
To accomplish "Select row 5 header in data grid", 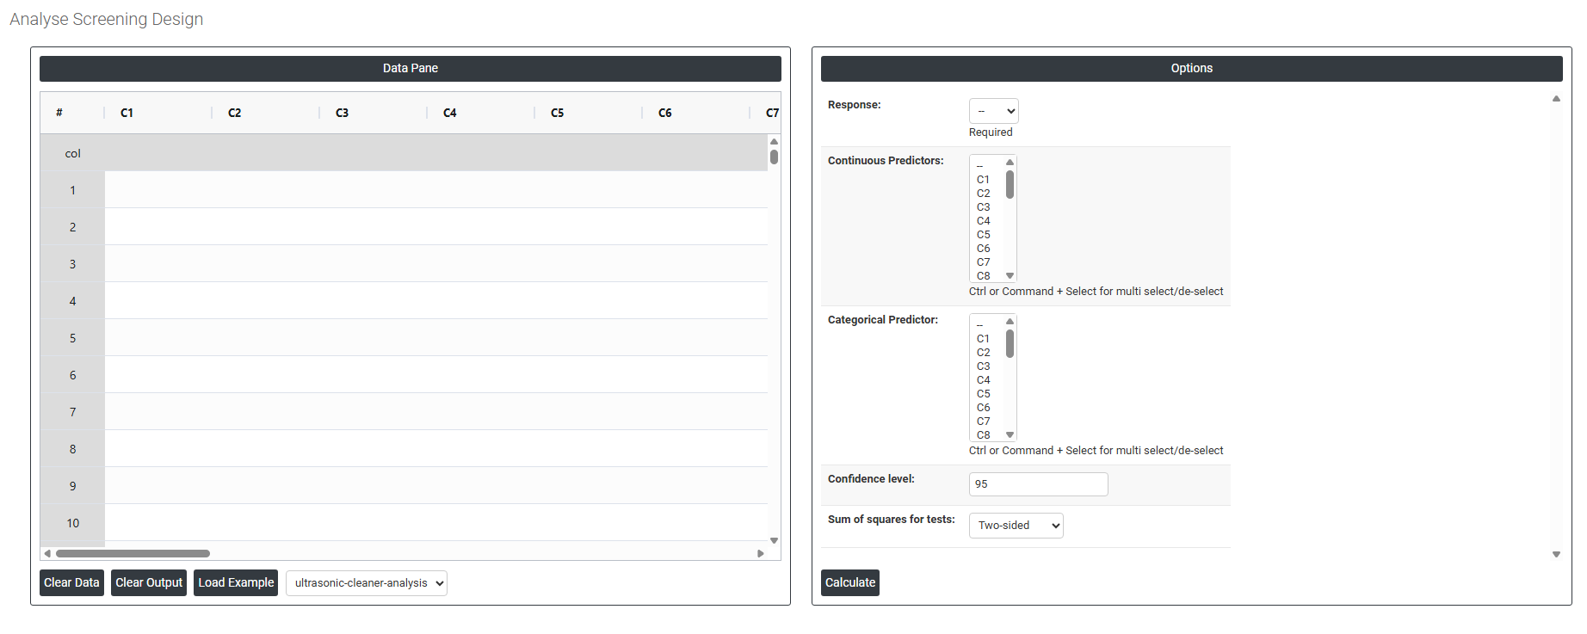I will click(x=72, y=338).
